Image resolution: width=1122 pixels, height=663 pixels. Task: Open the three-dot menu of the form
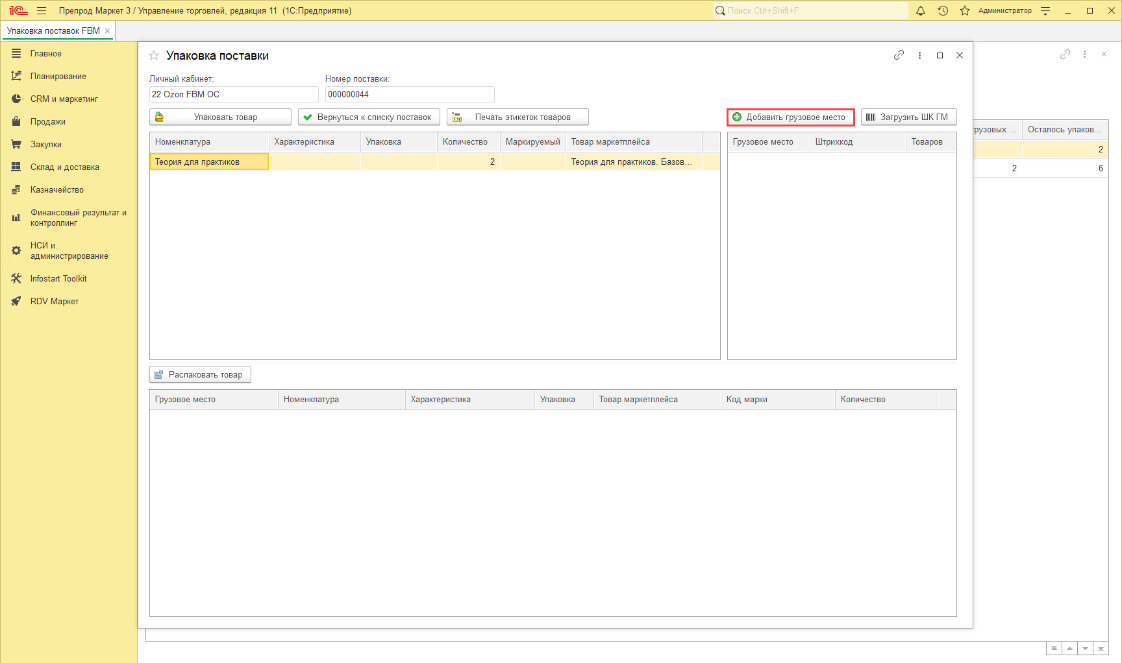point(919,55)
